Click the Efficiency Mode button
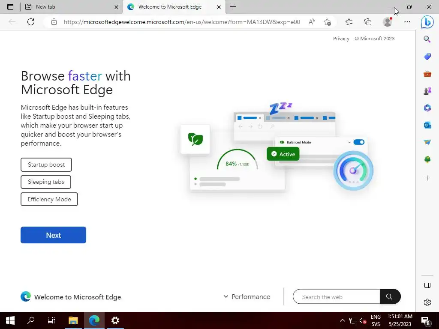 tap(49, 199)
